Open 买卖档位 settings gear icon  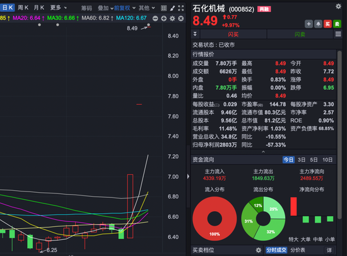(x=259, y=250)
